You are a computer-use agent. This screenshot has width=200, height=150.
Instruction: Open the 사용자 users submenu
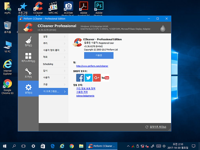[x=53, y=77]
